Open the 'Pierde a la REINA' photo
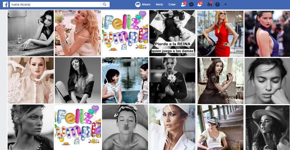 (x=172, y=33)
